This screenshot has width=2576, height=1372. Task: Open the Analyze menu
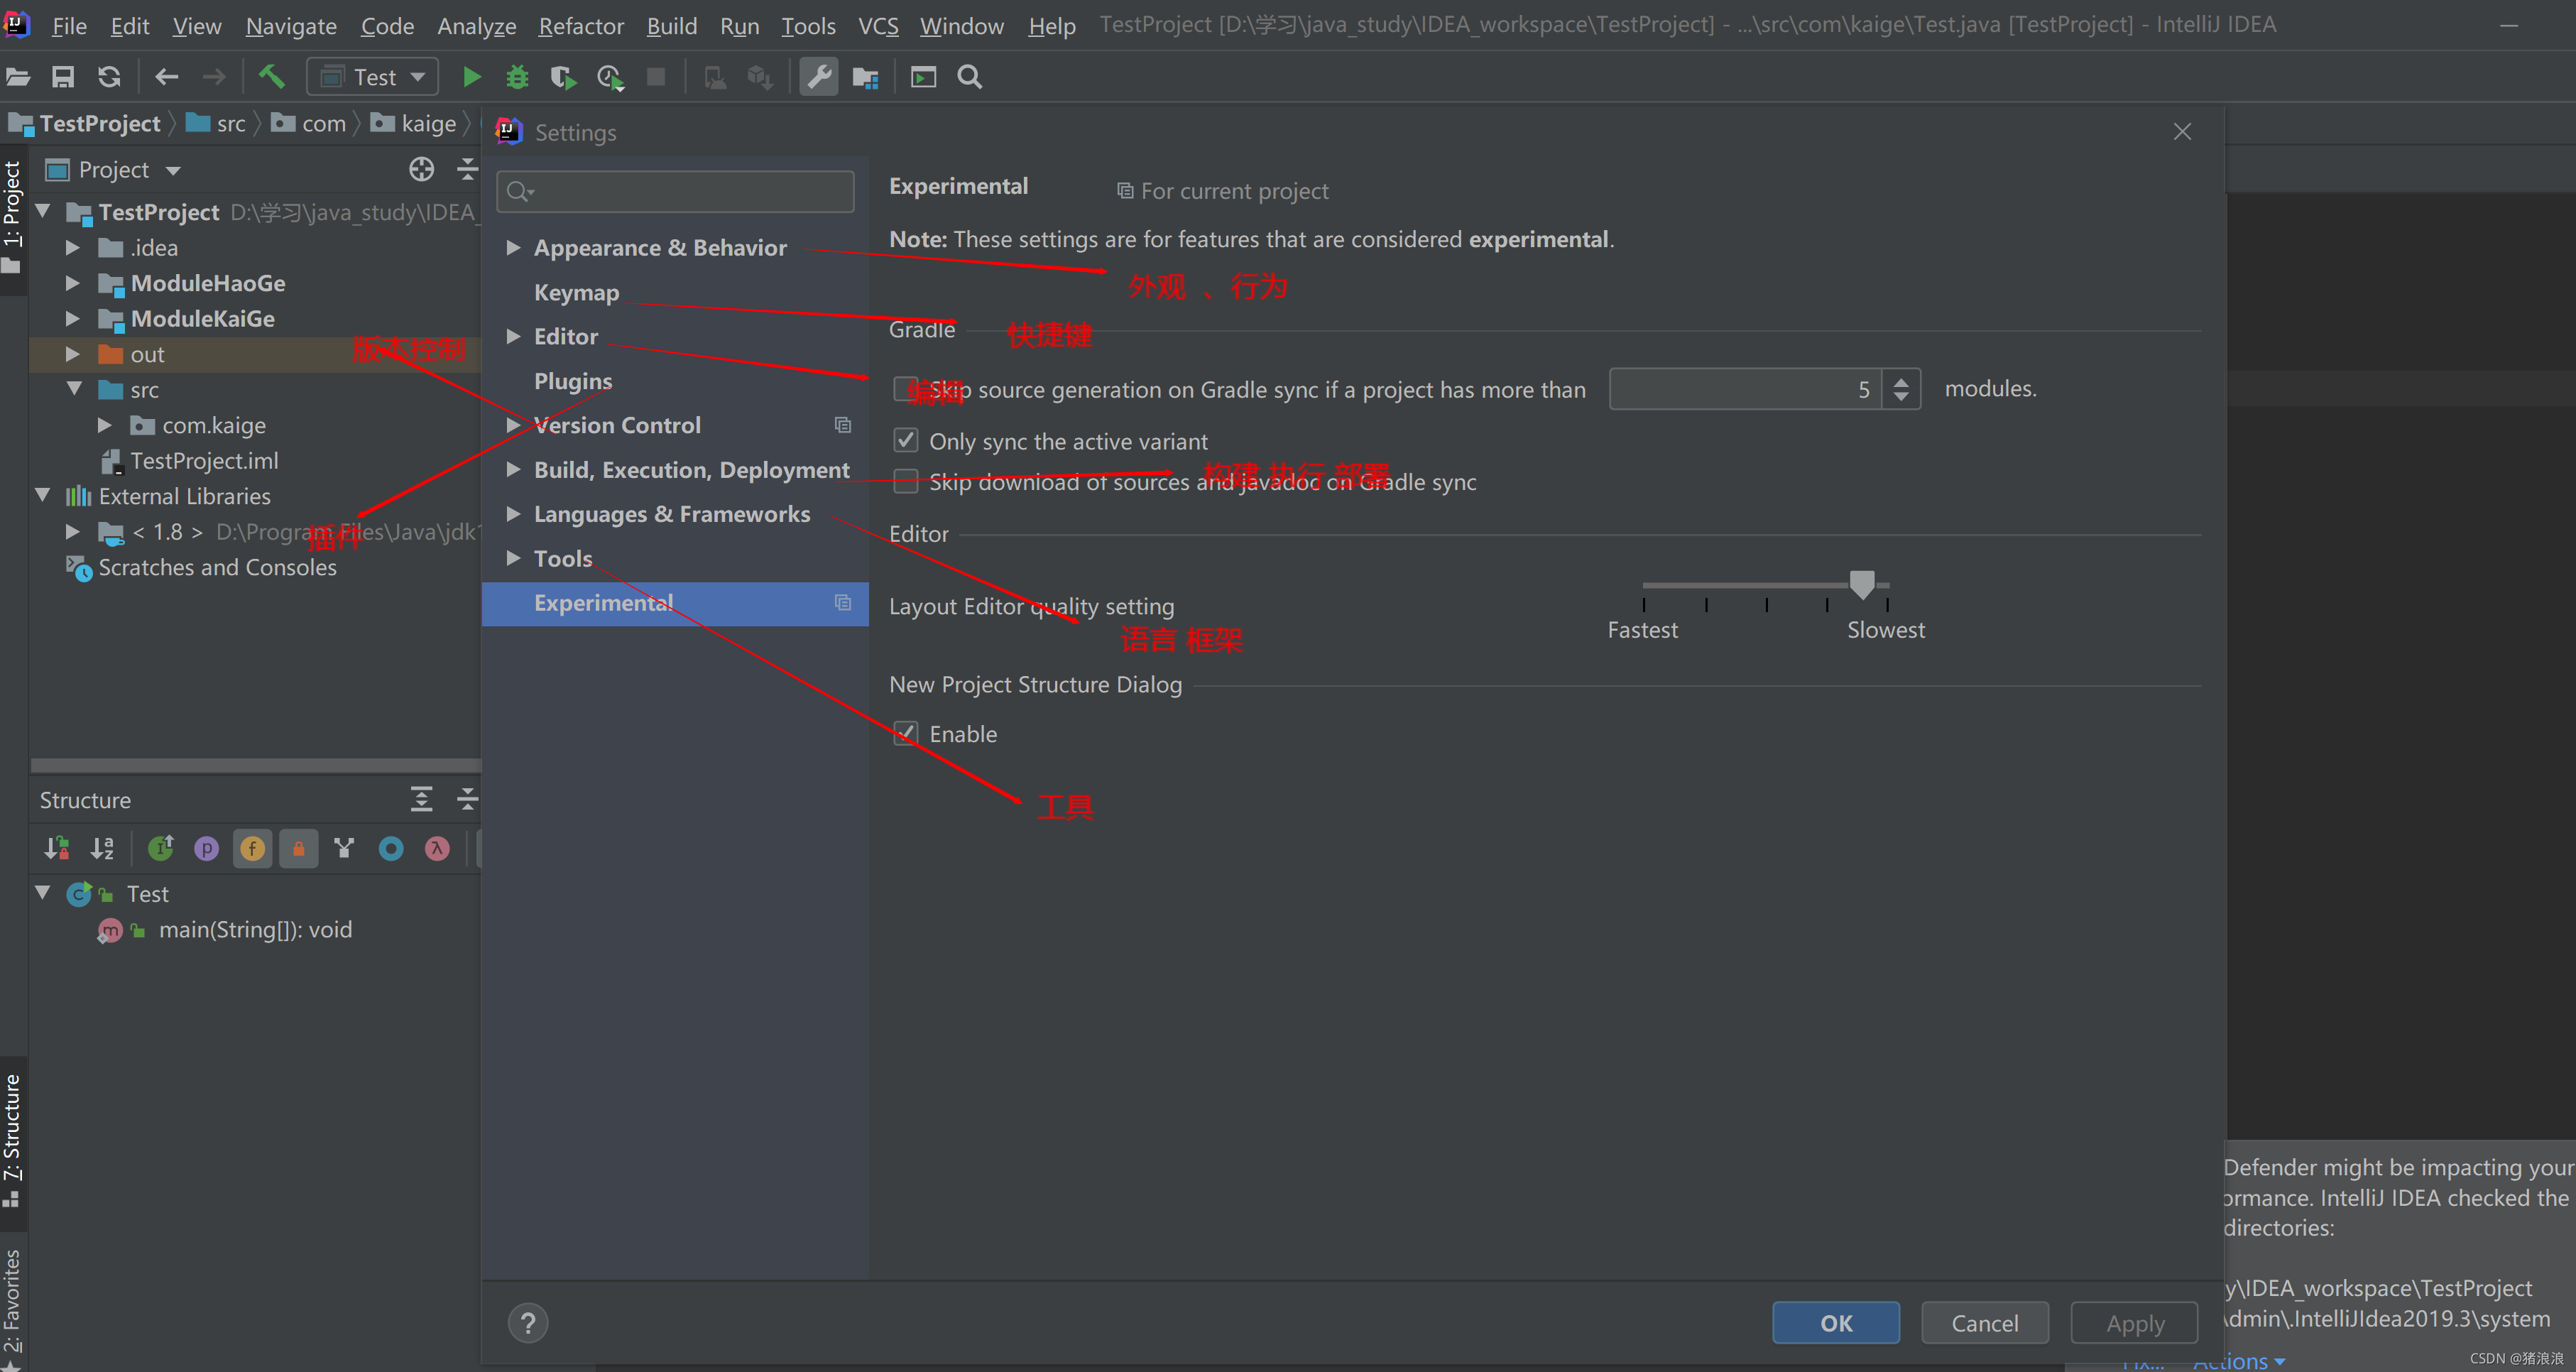(x=476, y=26)
